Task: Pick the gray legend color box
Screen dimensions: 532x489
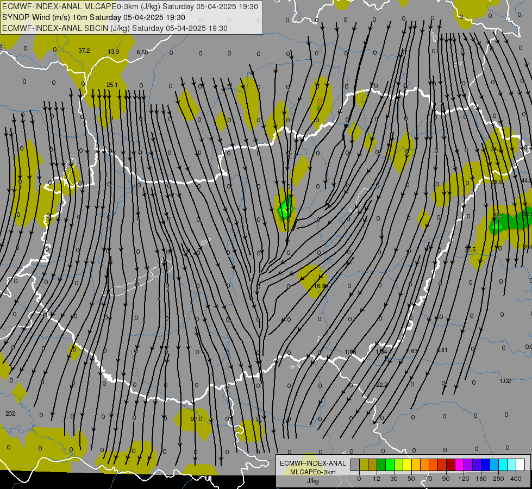Action: (x=355, y=465)
